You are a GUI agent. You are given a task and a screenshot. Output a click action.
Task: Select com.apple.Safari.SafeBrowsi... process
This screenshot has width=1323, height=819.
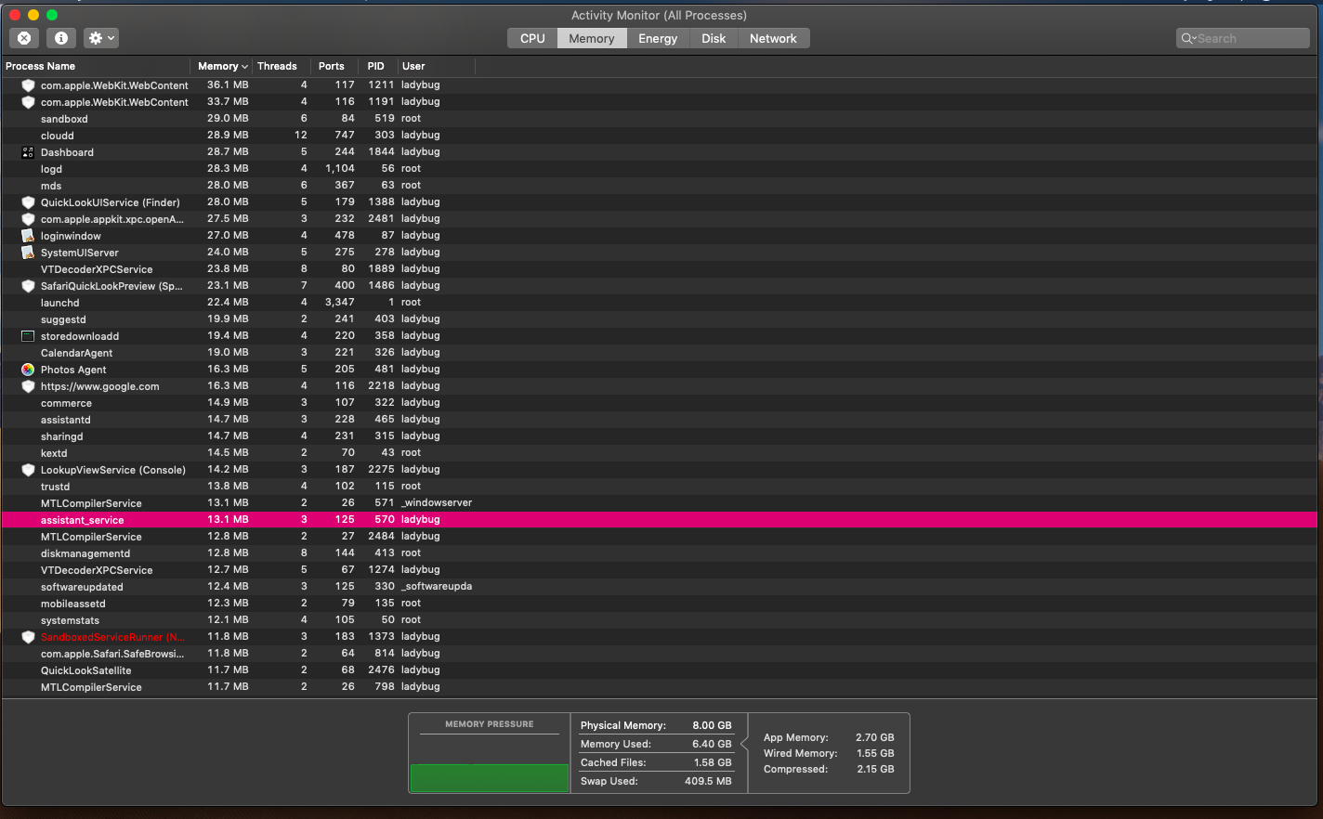(659, 654)
